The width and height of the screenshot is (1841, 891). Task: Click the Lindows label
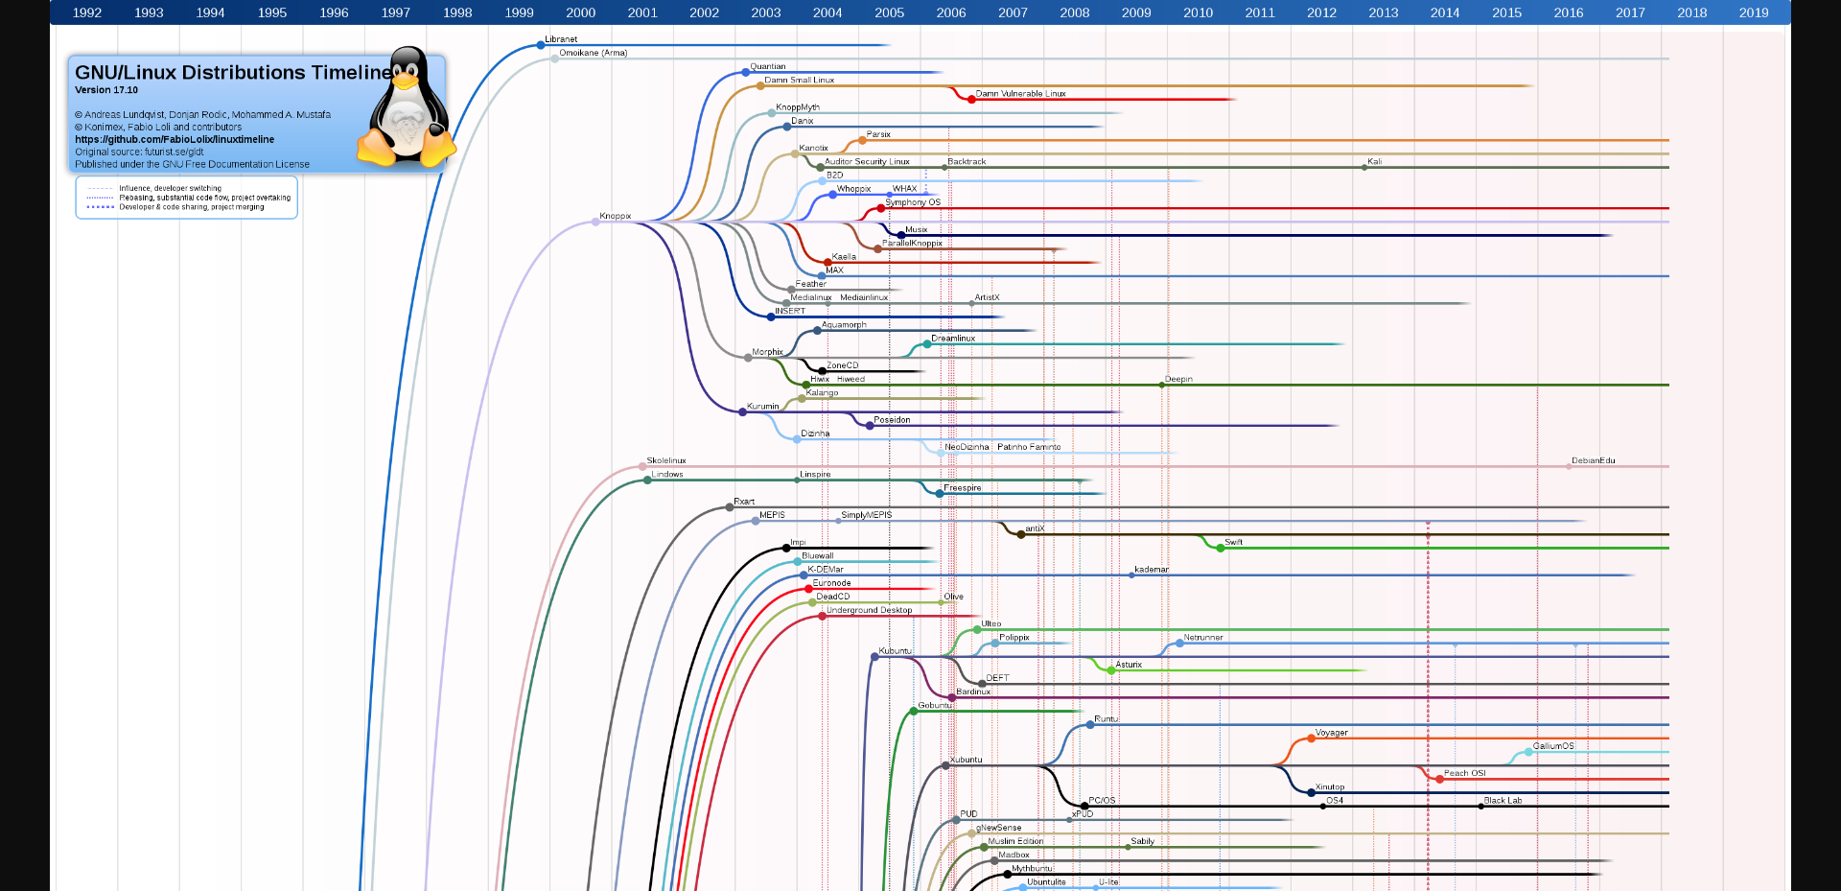click(x=667, y=474)
